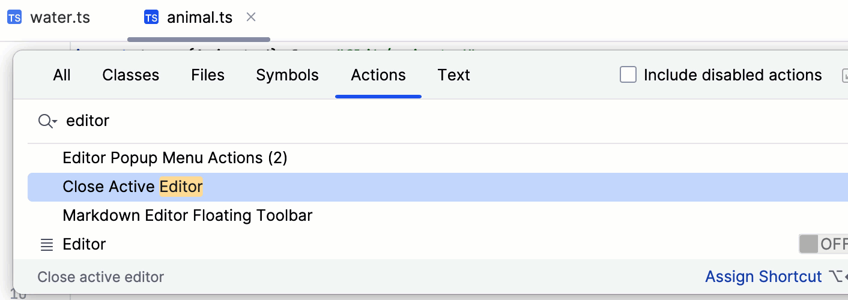Click the Editor settings list icon

(46, 245)
